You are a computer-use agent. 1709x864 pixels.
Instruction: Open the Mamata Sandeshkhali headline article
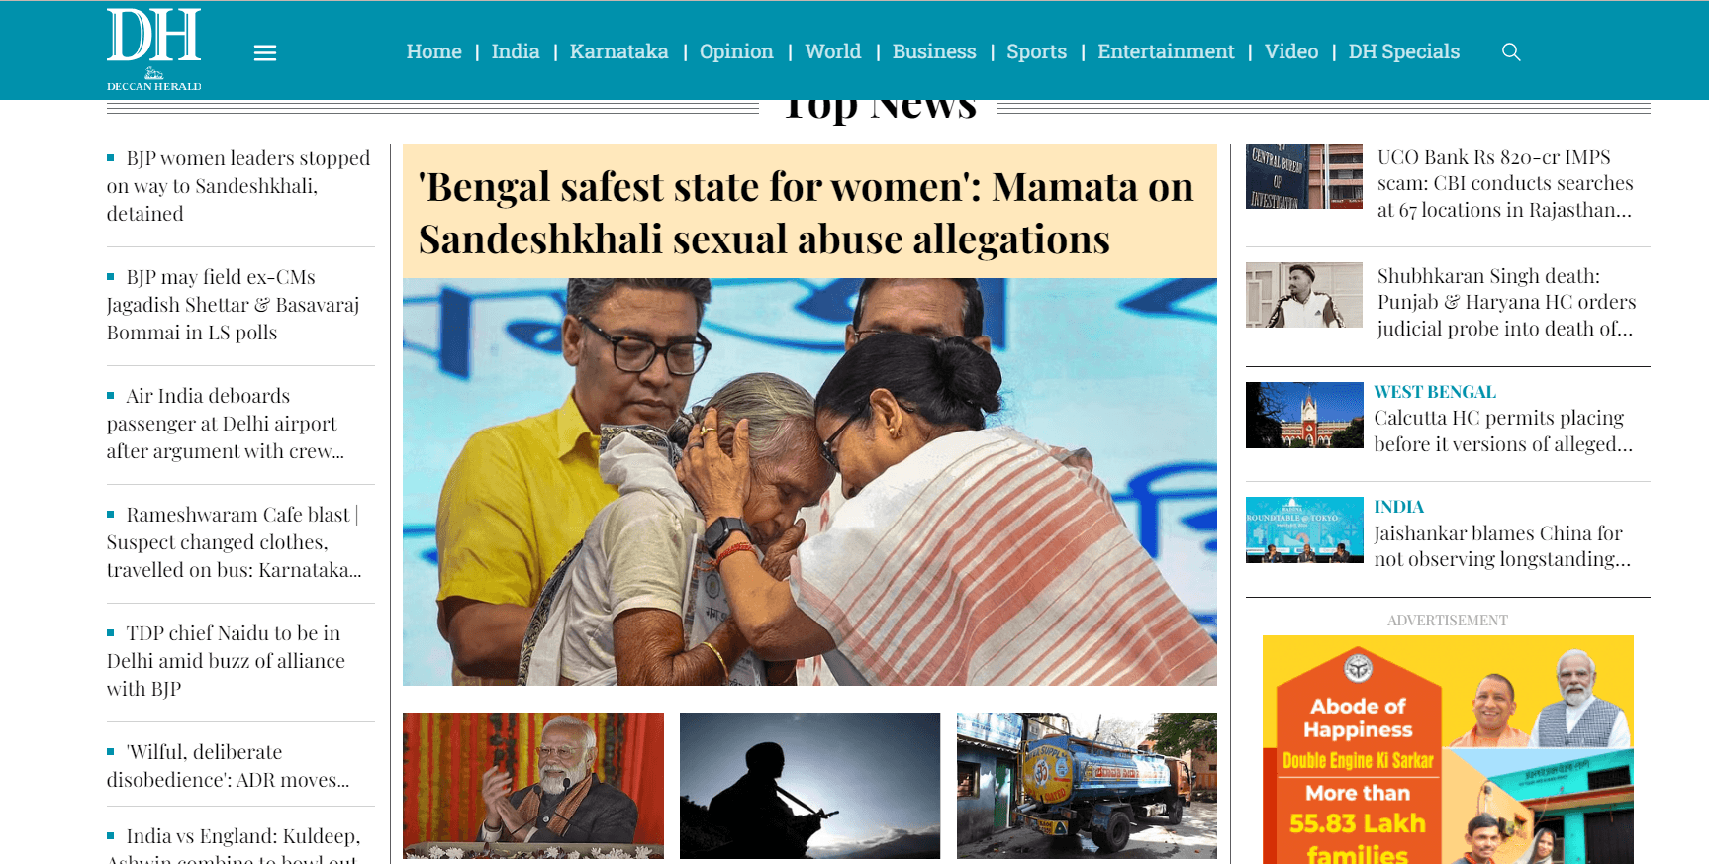tap(807, 213)
